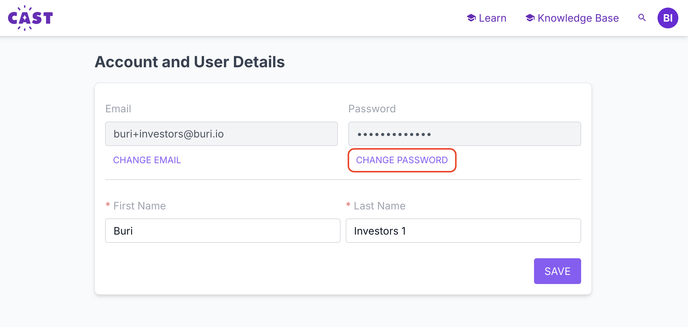Click the disabled Email input field
Screen dimensions: 688x327
pos(221,134)
